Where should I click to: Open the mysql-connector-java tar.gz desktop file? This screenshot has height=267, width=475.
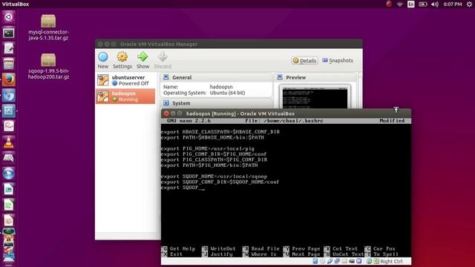tap(48, 27)
